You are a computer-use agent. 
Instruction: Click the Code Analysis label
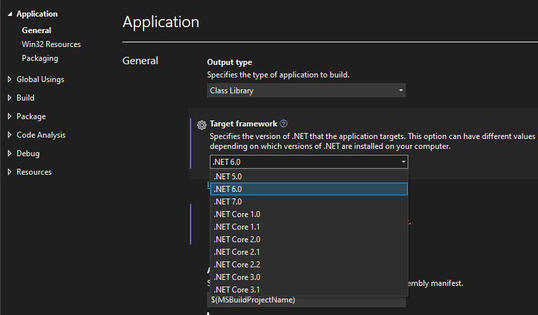pos(41,135)
